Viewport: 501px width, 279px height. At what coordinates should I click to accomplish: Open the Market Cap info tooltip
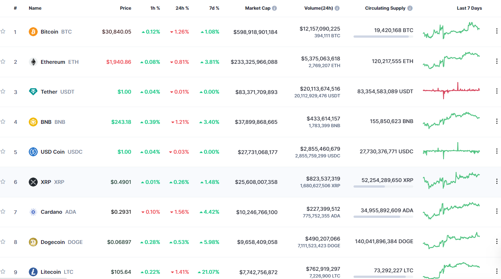point(276,8)
